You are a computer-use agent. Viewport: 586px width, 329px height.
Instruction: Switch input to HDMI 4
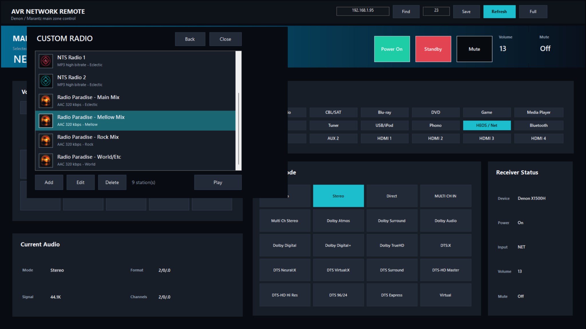[539, 138]
